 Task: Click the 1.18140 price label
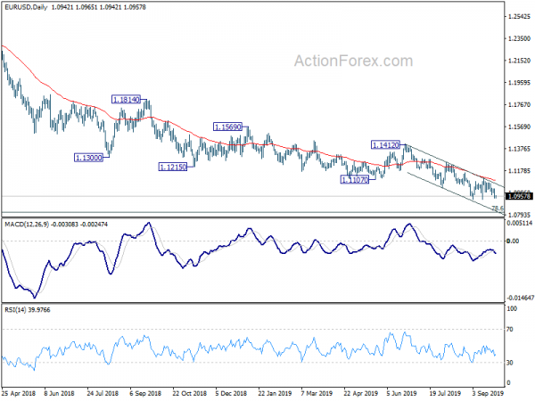point(126,100)
